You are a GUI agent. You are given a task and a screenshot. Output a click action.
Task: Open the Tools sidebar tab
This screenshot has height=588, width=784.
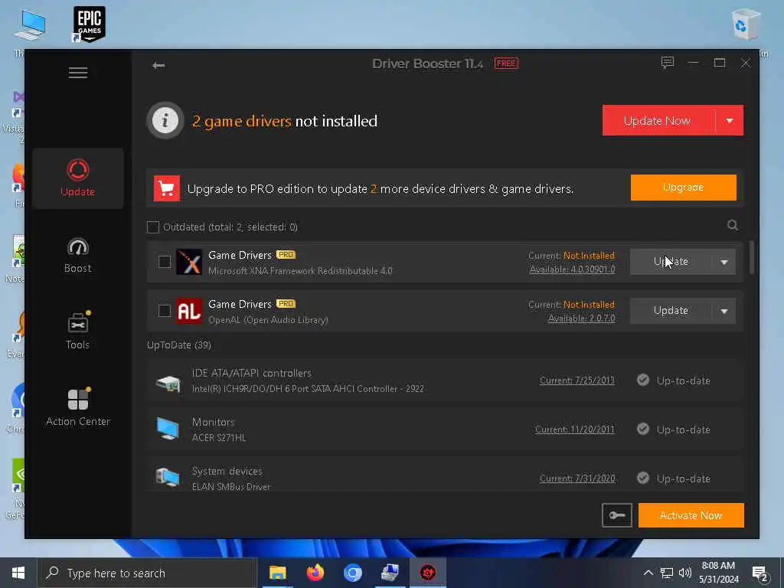[78, 331]
